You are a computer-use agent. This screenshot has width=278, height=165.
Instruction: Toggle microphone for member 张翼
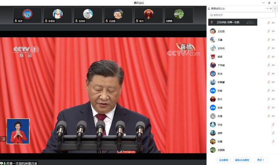click(273, 142)
